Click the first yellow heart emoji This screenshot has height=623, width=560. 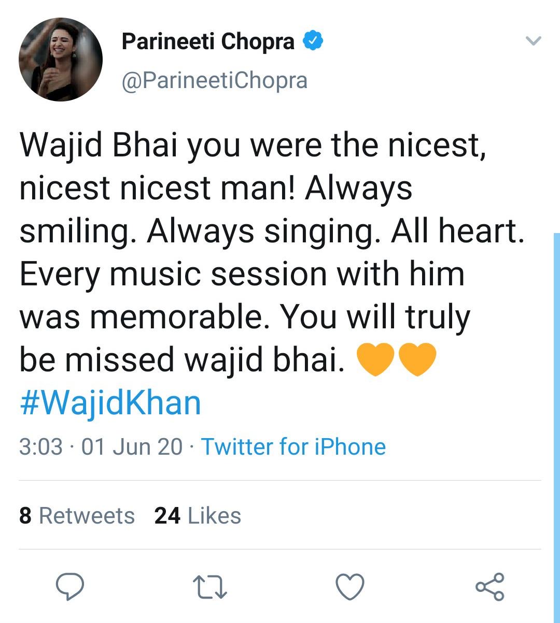point(376,360)
